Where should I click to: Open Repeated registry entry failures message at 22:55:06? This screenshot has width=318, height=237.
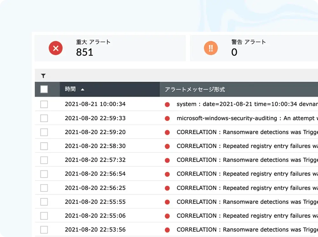(x=247, y=216)
